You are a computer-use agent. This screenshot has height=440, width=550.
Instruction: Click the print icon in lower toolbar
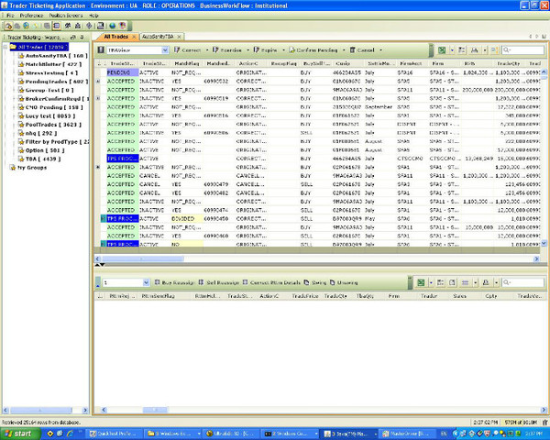(486, 282)
